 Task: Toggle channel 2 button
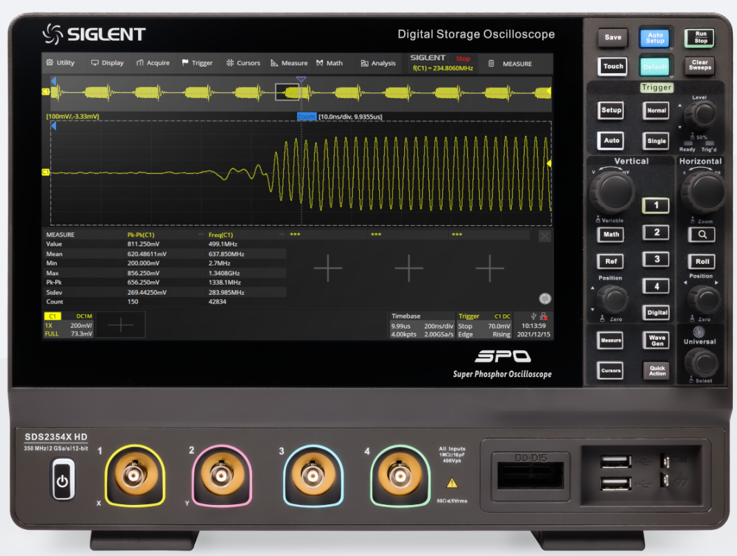click(656, 232)
